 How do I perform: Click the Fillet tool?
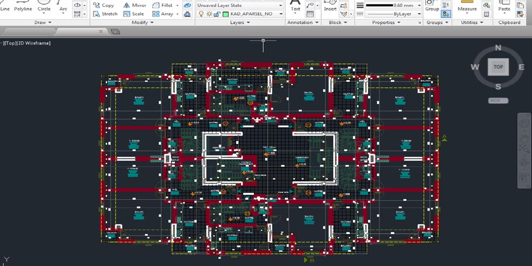click(162, 5)
